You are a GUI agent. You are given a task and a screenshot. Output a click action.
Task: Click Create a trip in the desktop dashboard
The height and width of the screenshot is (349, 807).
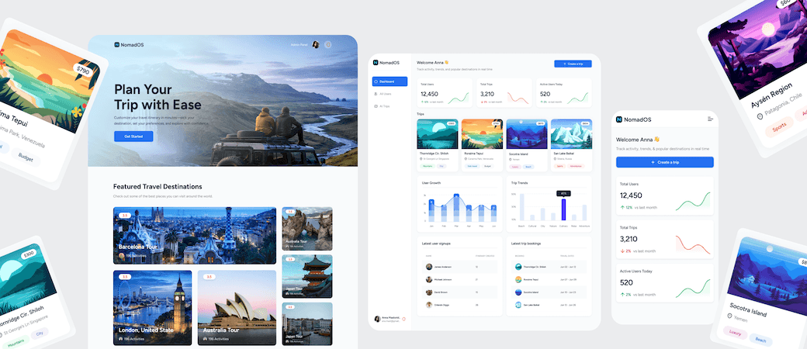573,64
